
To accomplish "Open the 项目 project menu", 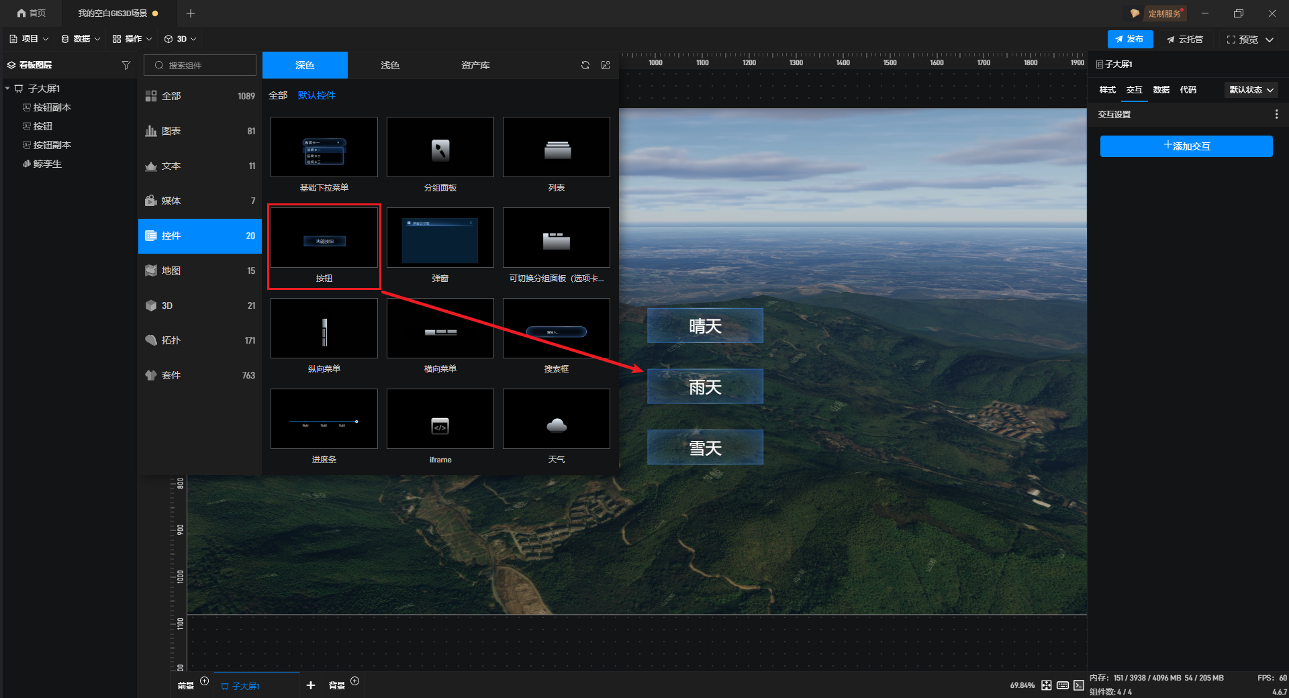I will pyautogui.click(x=29, y=39).
